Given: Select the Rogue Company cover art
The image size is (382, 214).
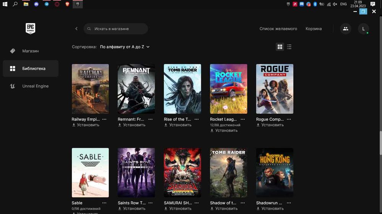Looking at the screenshot, I should pos(275,89).
